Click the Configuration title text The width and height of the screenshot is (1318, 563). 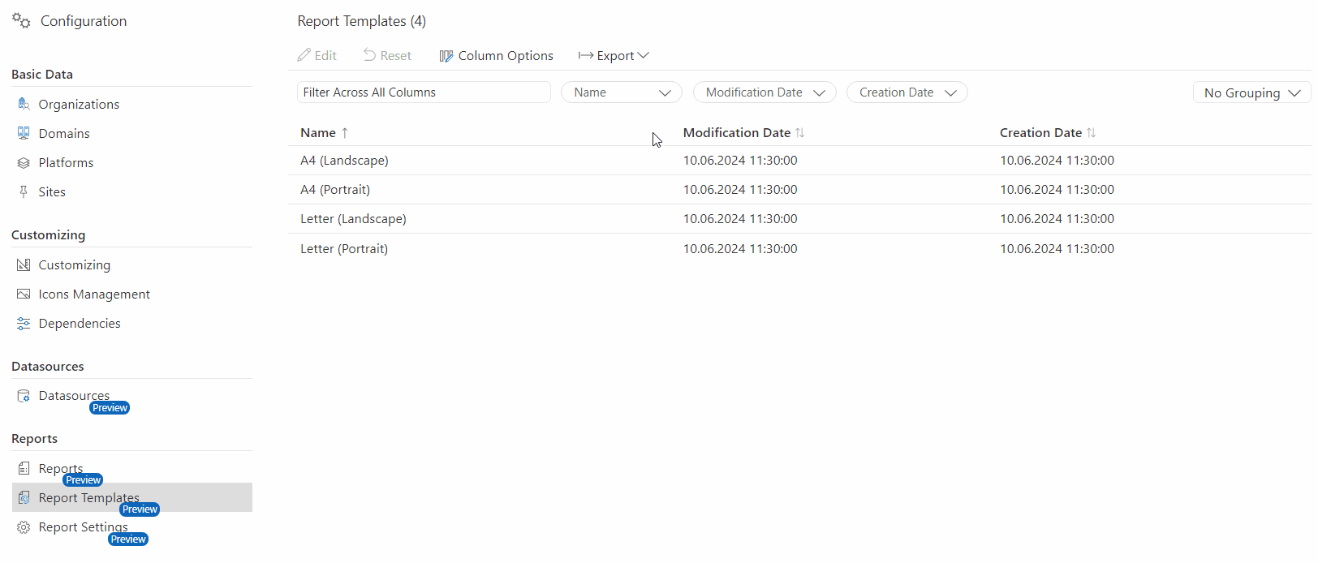pos(84,21)
